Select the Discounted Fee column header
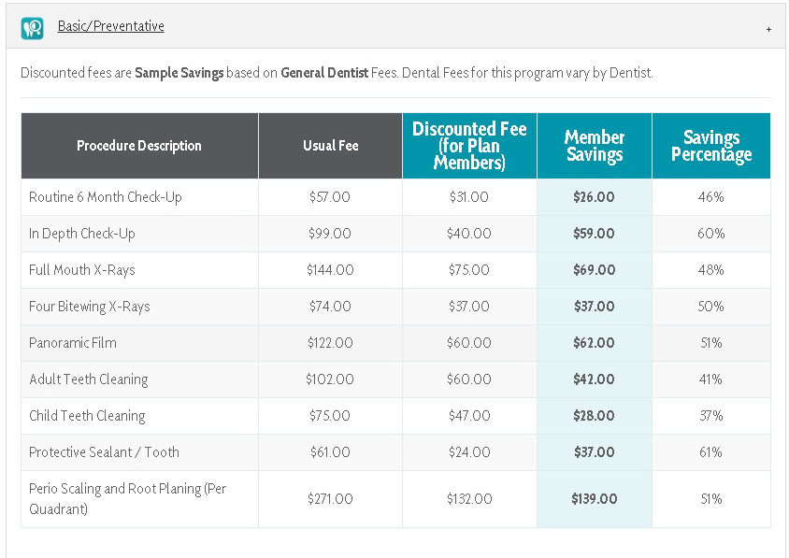 pyautogui.click(x=468, y=146)
